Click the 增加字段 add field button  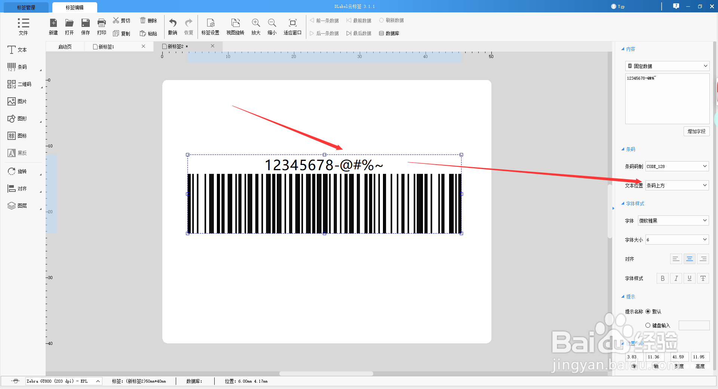[x=696, y=131]
